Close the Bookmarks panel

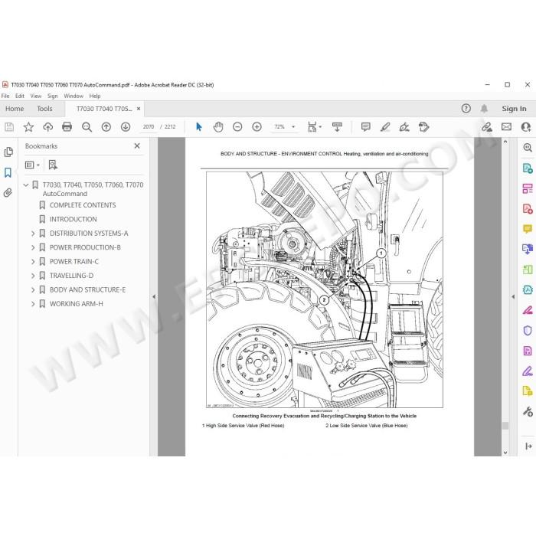click(137, 146)
